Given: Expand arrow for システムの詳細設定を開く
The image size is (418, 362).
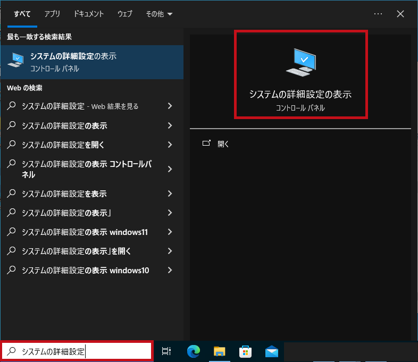Looking at the screenshot, I should 170,145.
